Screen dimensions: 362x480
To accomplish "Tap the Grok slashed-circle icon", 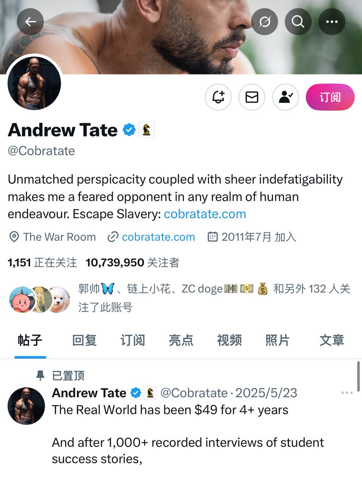I will pyautogui.click(x=265, y=22).
